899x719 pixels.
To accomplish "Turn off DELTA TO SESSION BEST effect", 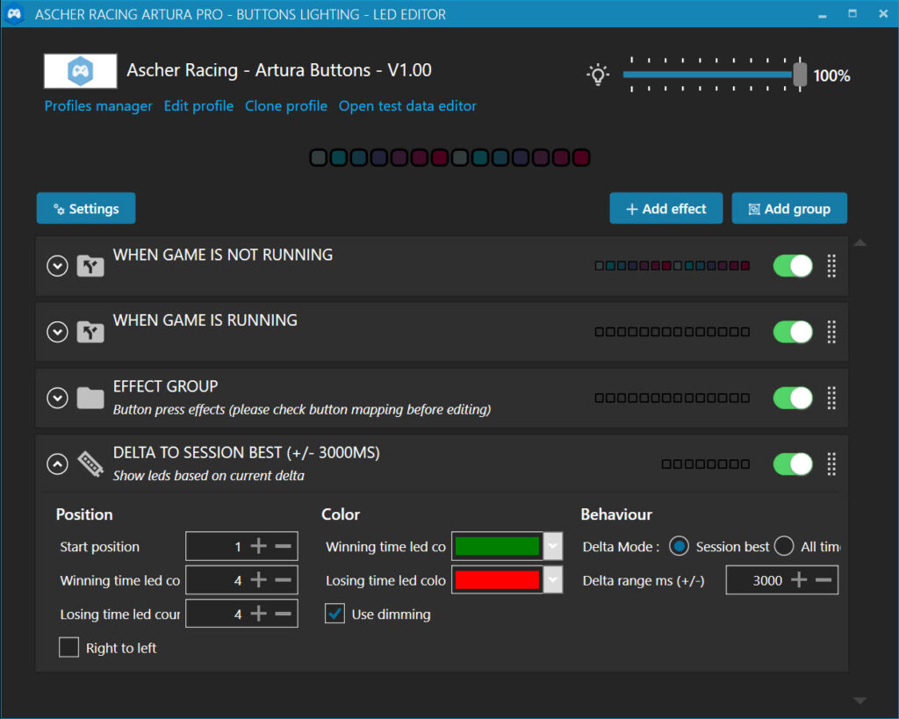I will (x=793, y=464).
